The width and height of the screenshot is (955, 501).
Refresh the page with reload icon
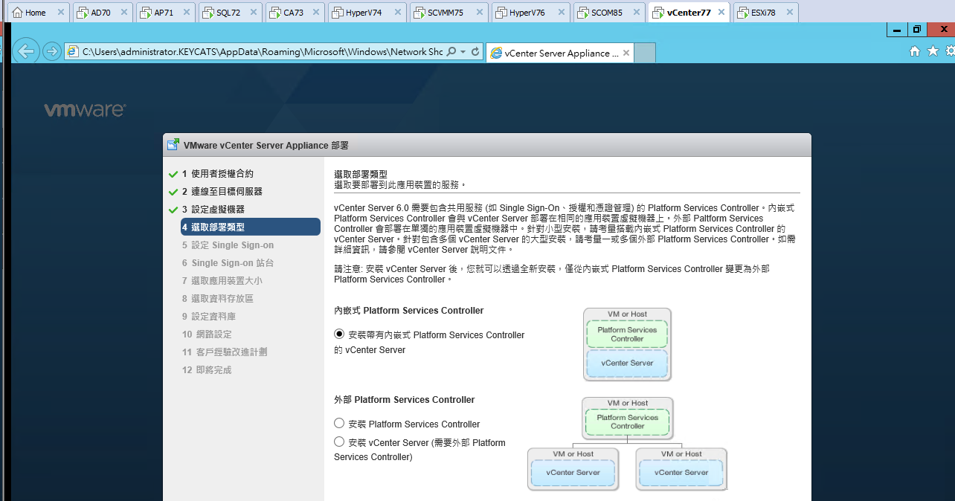(475, 52)
